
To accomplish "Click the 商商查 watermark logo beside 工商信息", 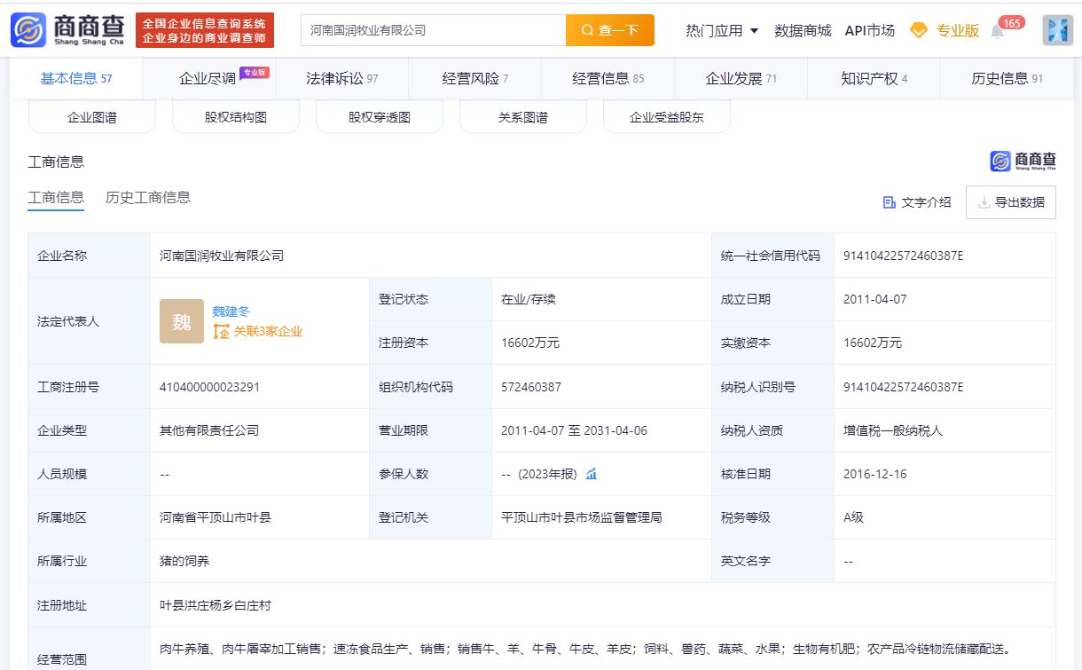I will 1023,161.
